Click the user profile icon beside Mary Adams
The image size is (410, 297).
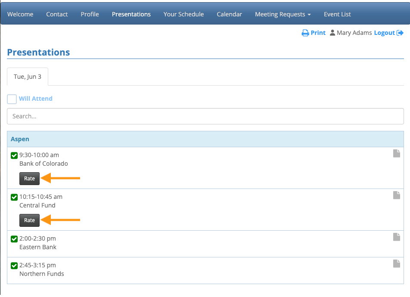click(x=332, y=33)
